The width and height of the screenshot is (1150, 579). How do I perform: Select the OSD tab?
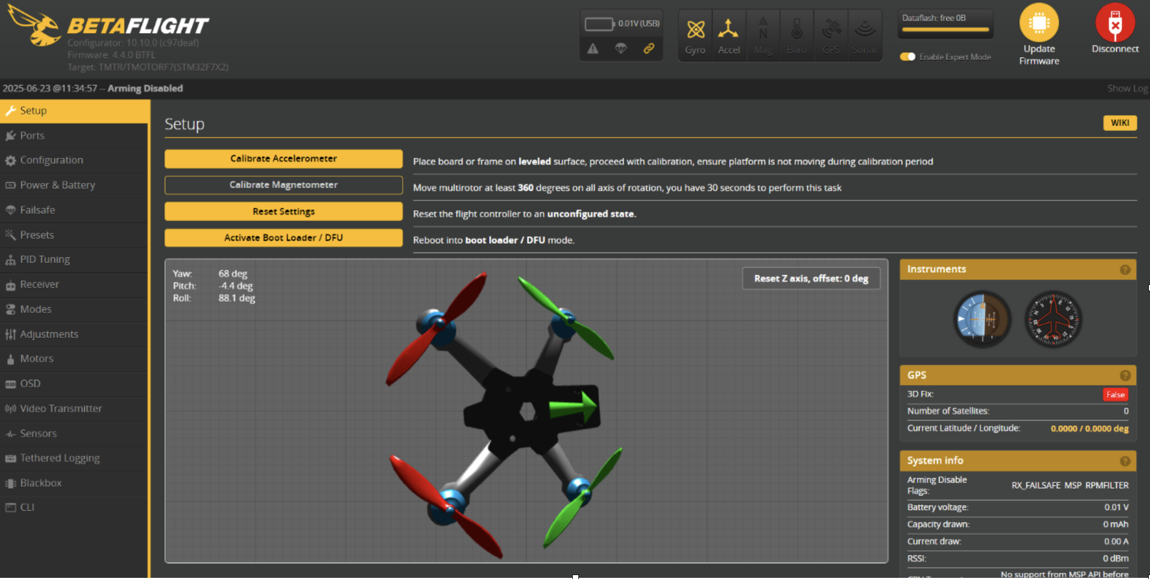pyautogui.click(x=74, y=384)
